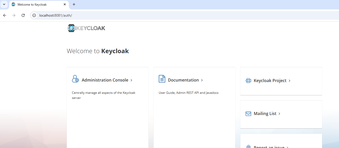Click the Mailing List envelope icon
The height and width of the screenshot is (148, 339).
[x=248, y=114]
